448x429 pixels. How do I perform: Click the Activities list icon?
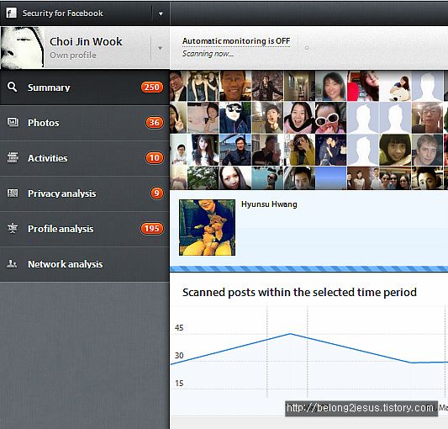(x=13, y=157)
